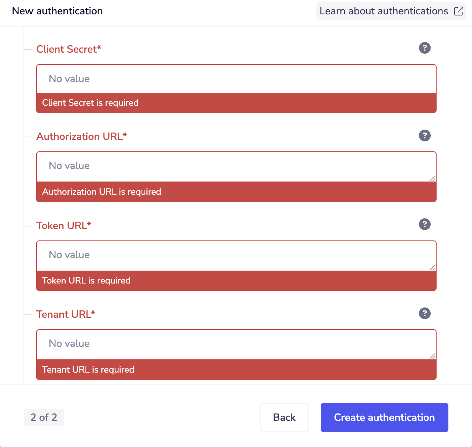Image resolution: width=472 pixels, height=447 pixels.
Task: Click the Token URL help icon
Action: pyautogui.click(x=424, y=224)
